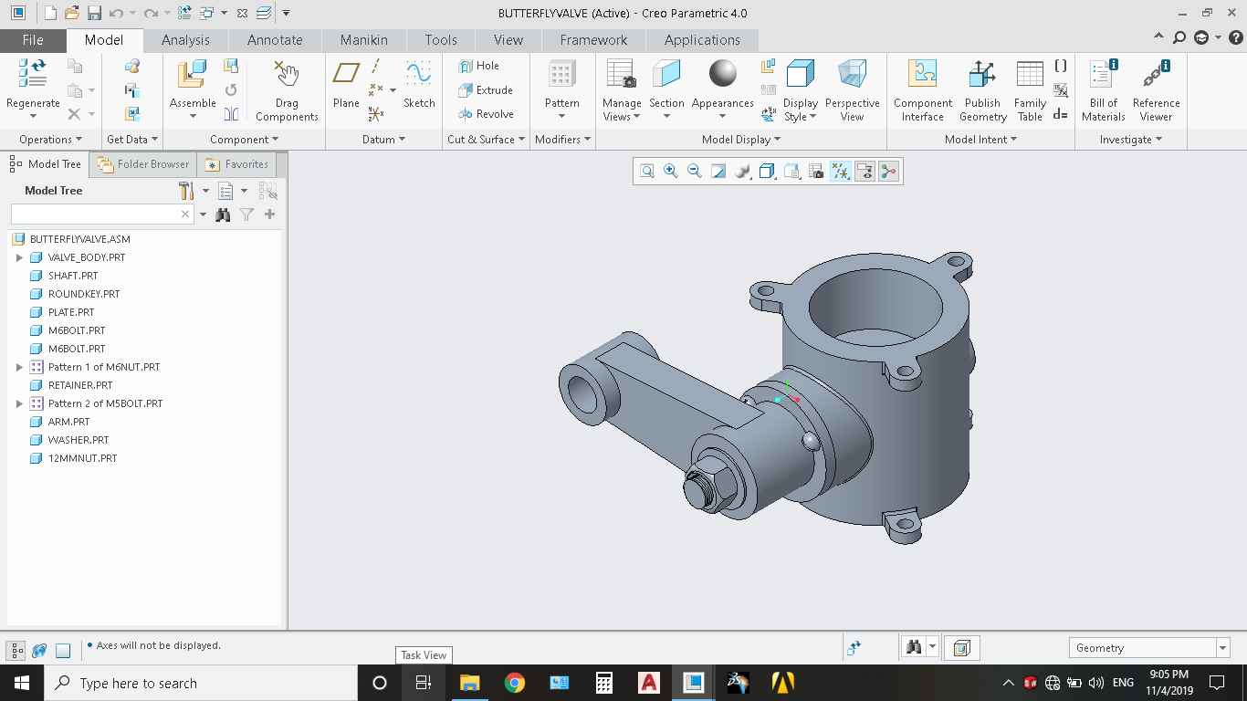Open the Folder Browser tab
Screen dimensions: 1247x701
pos(143,164)
